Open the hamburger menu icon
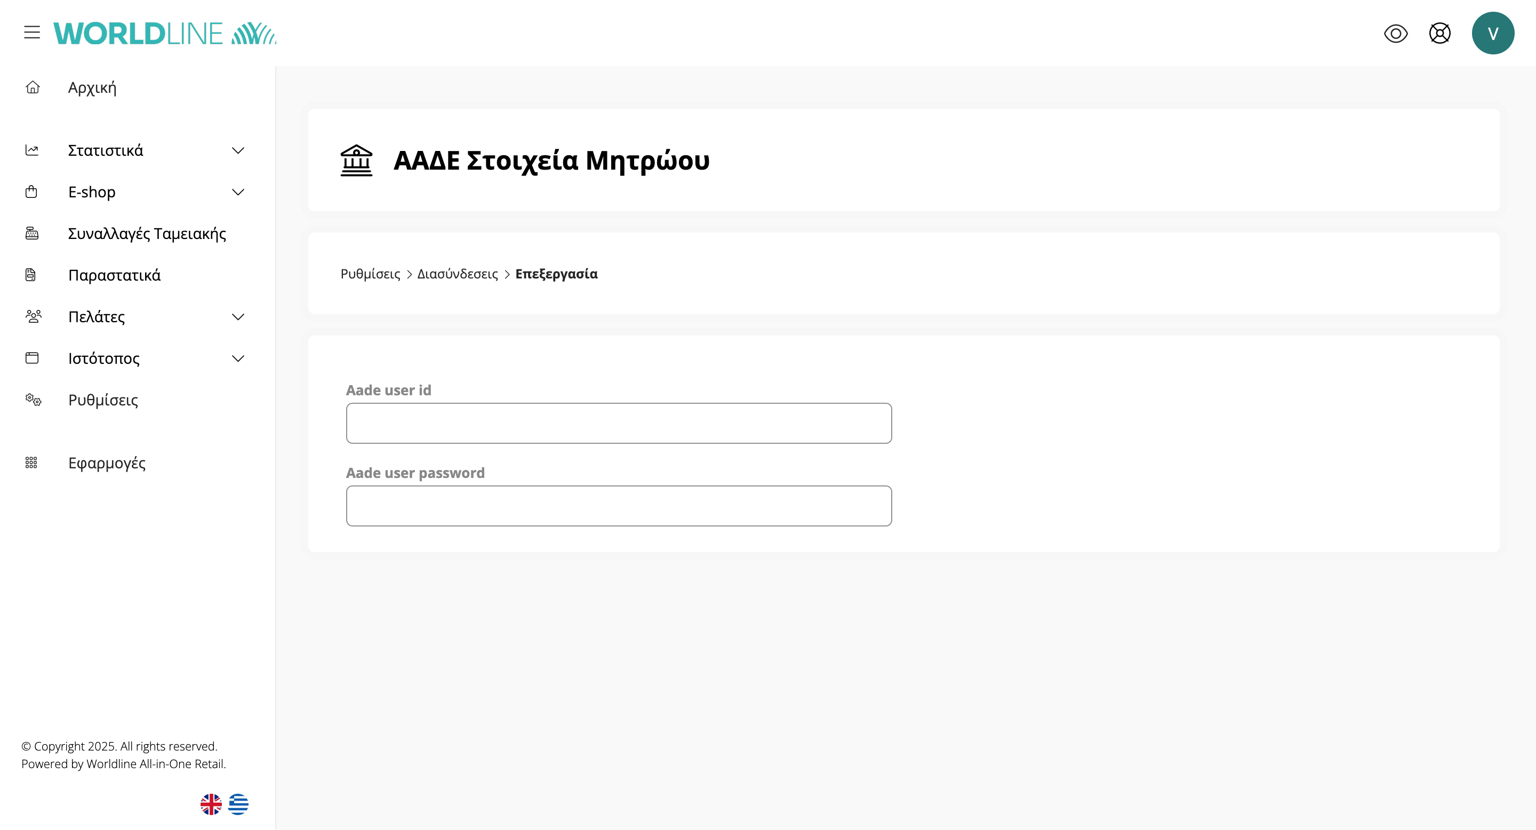Screen dimensions: 1536x830 [x=32, y=32]
